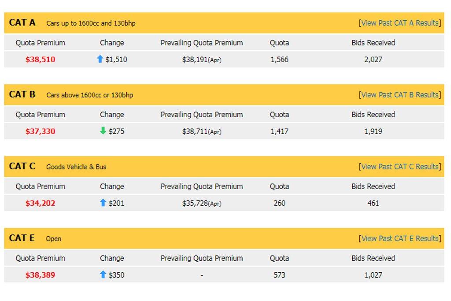Select the CAT E heading

click(22, 238)
